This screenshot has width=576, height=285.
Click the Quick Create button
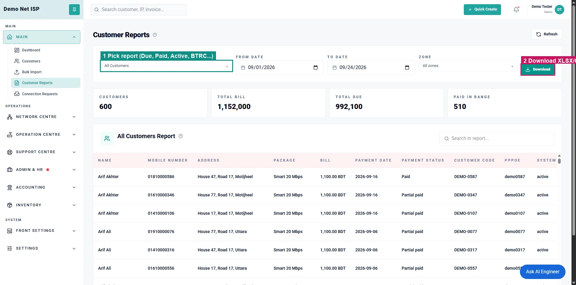tap(482, 10)
